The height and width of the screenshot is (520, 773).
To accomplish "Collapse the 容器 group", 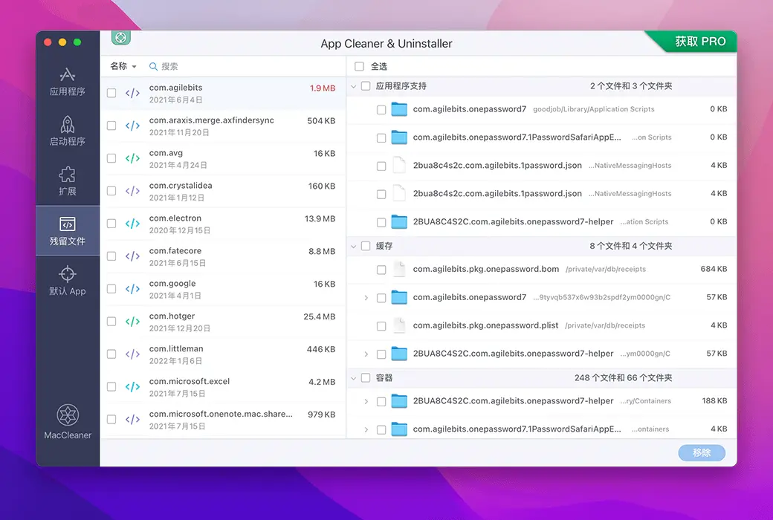I will (x=354, y=378).
